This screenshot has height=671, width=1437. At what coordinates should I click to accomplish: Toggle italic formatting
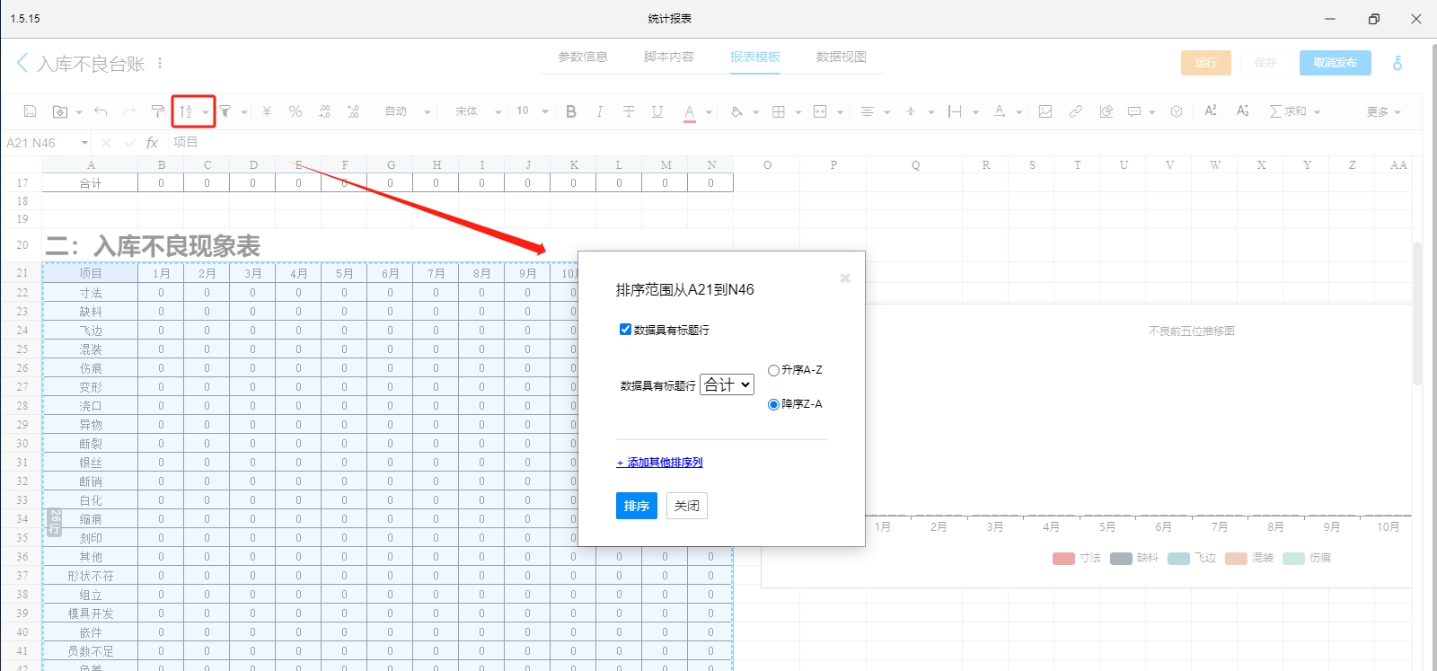(x=599, y=111)
